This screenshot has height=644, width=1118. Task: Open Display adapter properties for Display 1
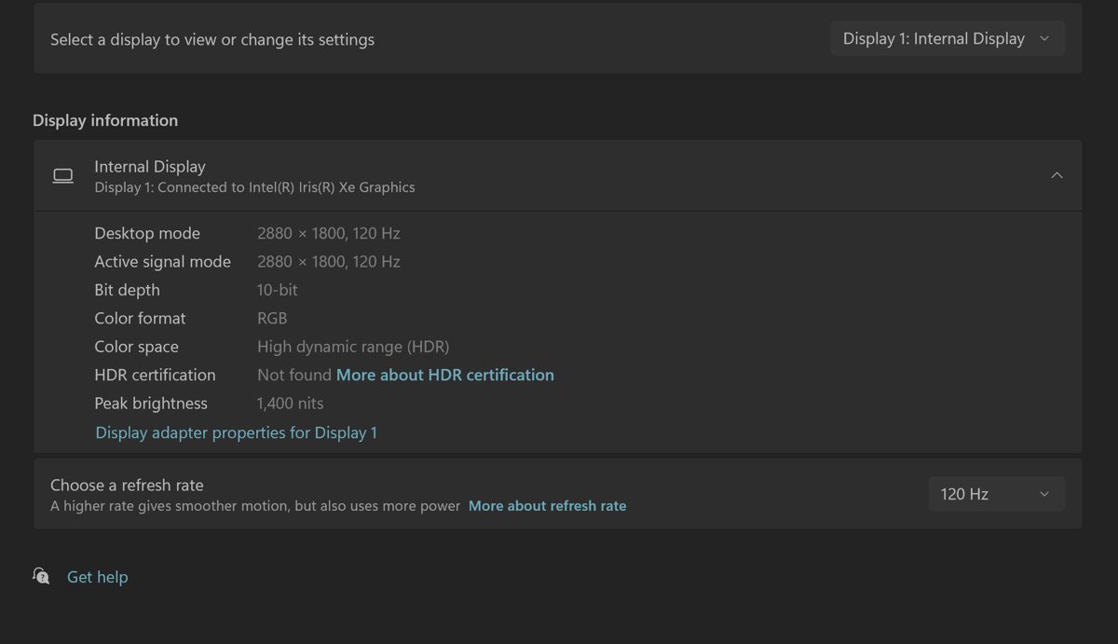[237, 432]
